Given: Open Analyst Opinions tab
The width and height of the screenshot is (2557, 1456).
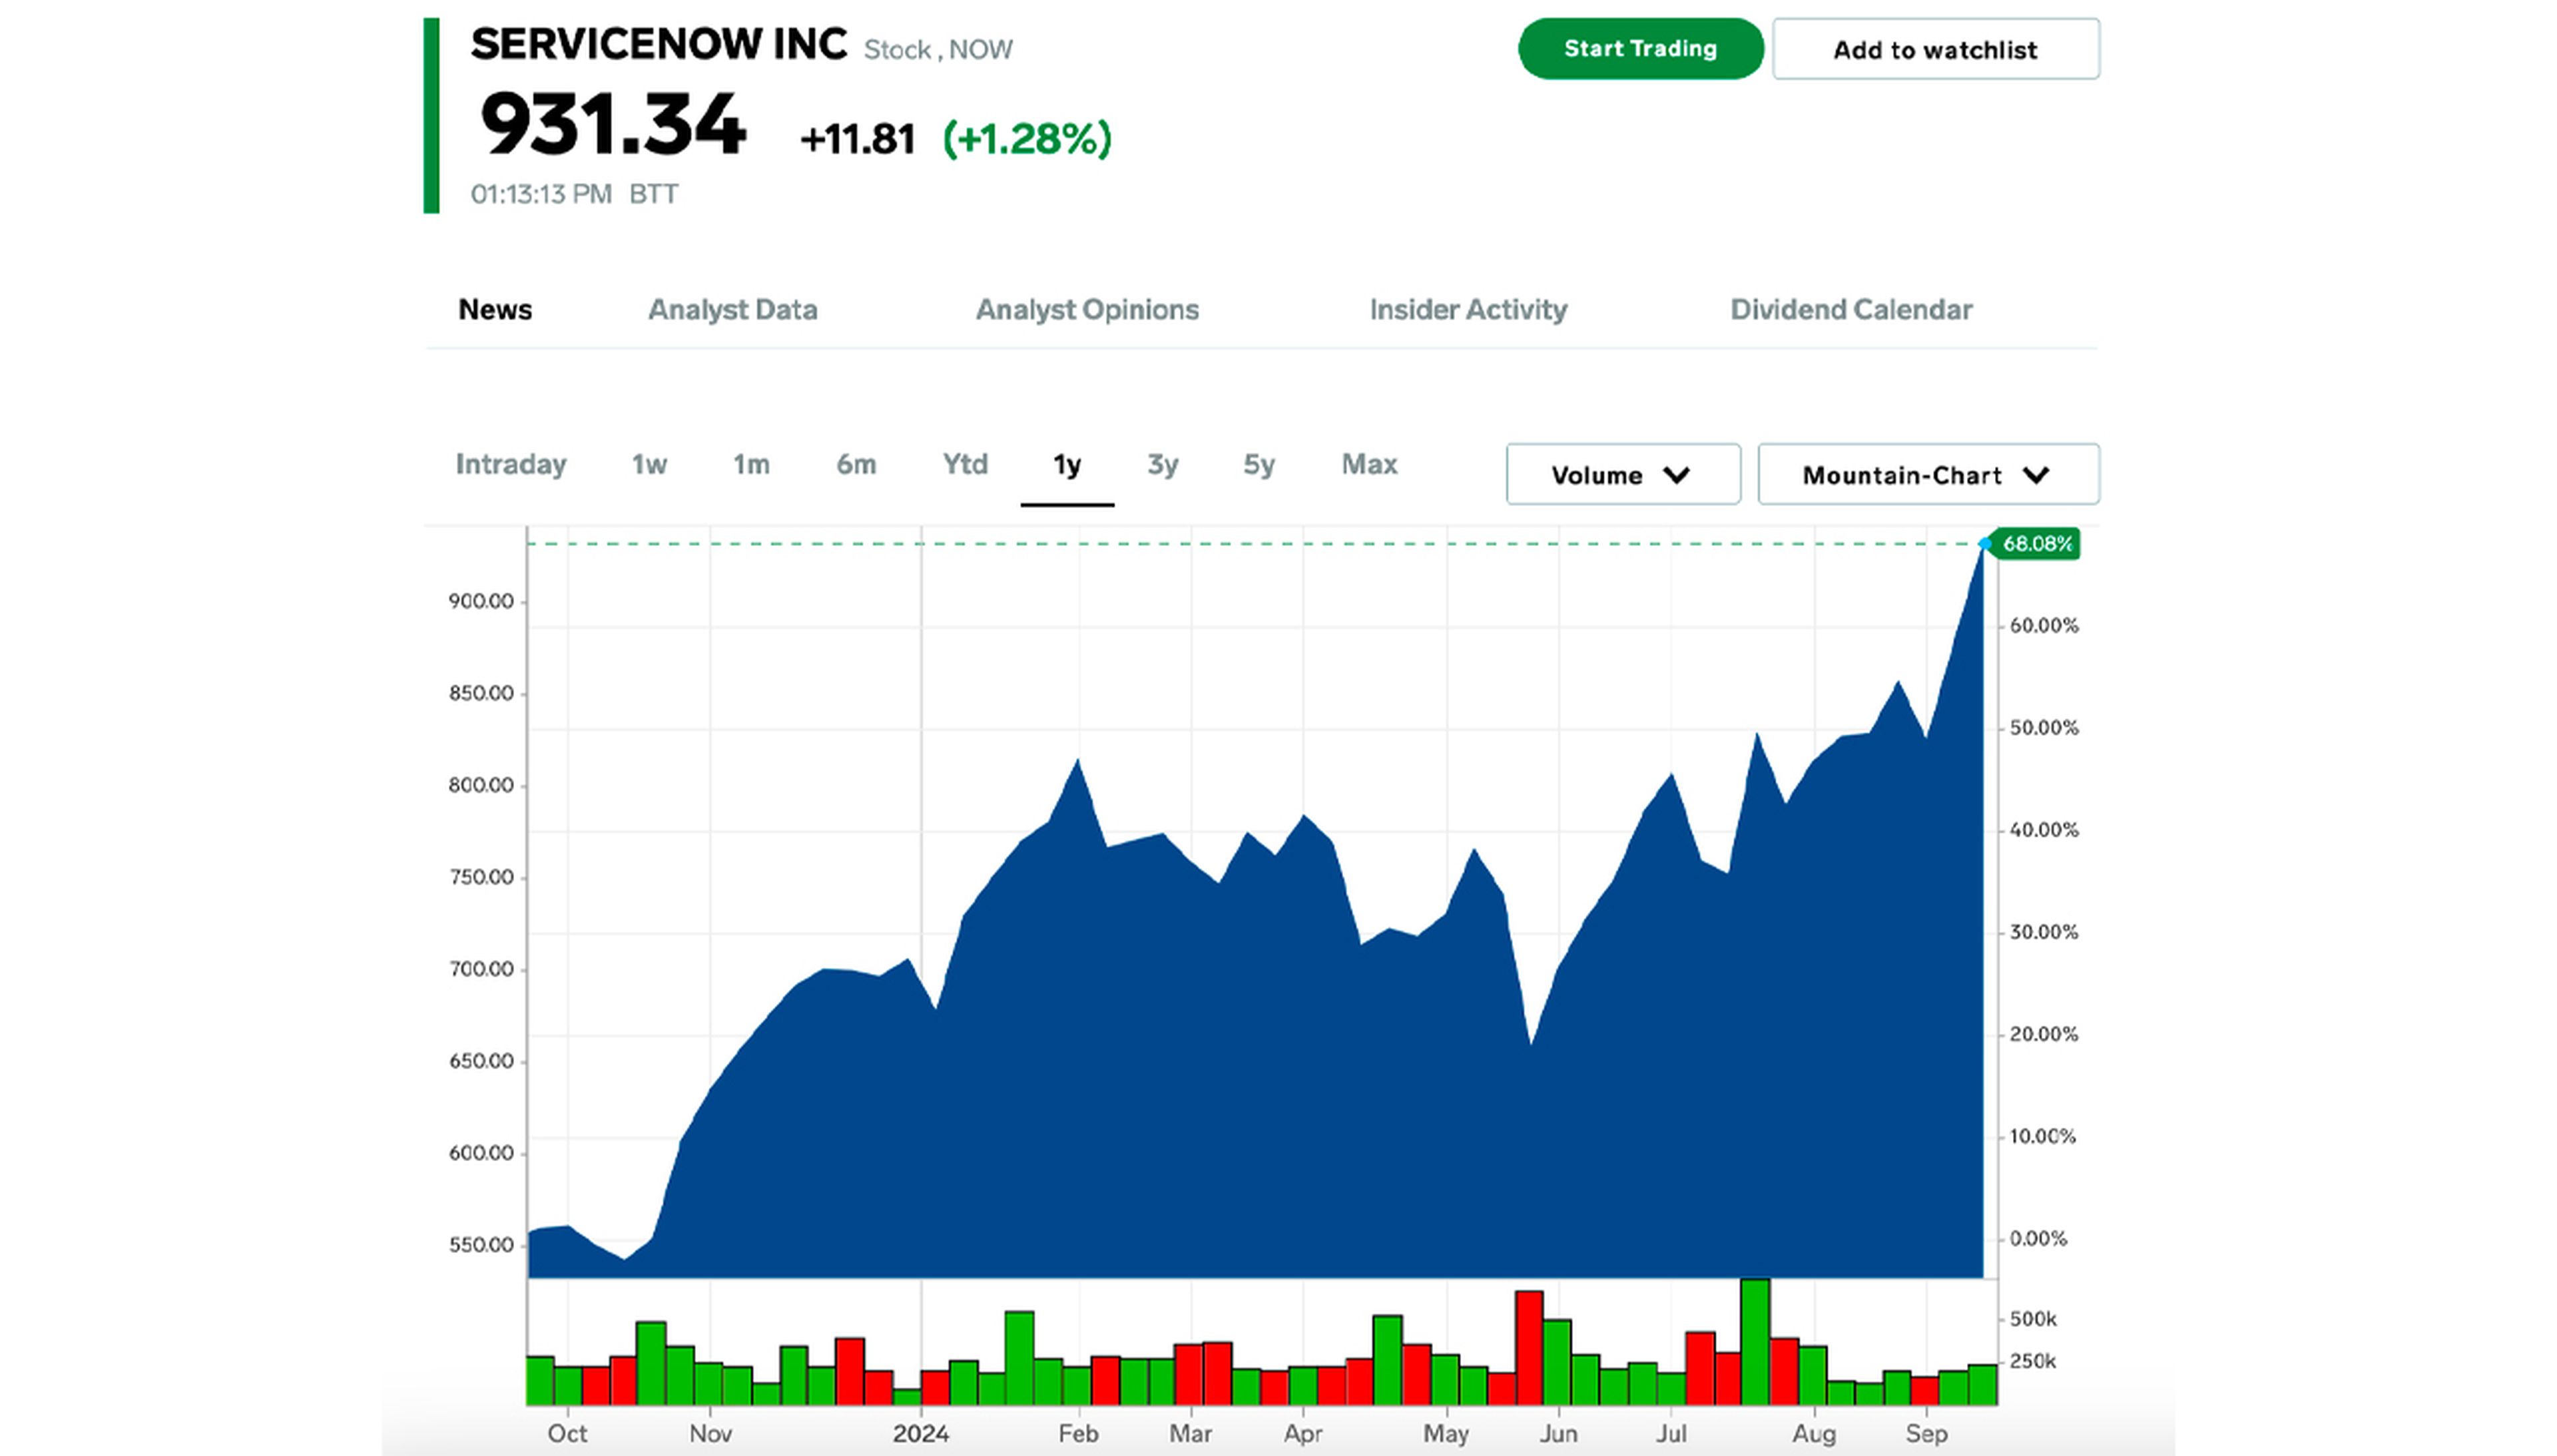Looking at the screenshot, I should coord(1087,309).
